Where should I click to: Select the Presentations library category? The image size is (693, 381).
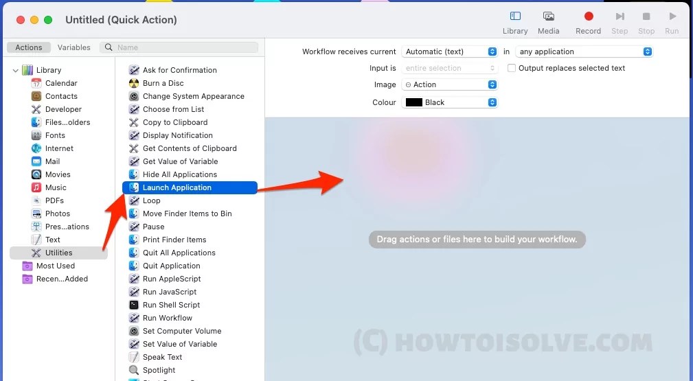(x=67, y=227)
